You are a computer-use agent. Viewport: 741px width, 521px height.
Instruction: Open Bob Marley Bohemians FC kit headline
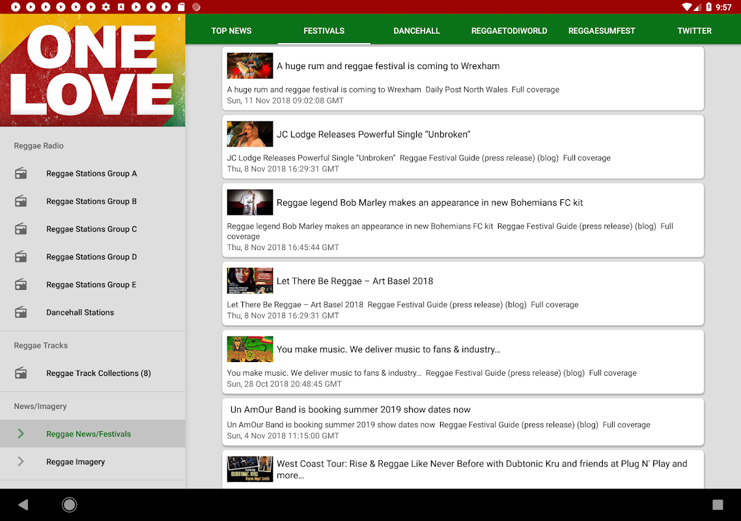[x=430, y=203]
